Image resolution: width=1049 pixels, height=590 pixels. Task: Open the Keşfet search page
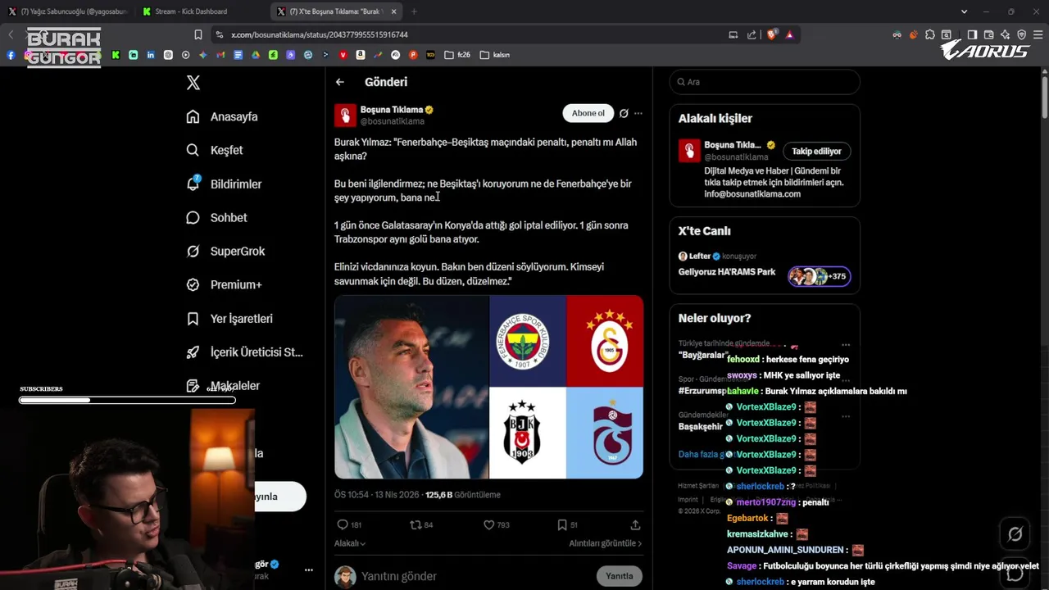click(215, 150)
